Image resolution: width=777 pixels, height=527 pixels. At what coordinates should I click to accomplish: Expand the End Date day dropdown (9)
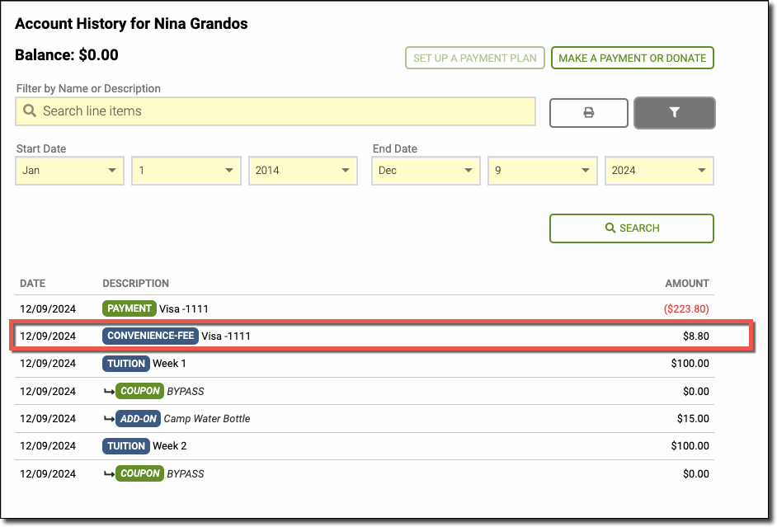(543, 171)
